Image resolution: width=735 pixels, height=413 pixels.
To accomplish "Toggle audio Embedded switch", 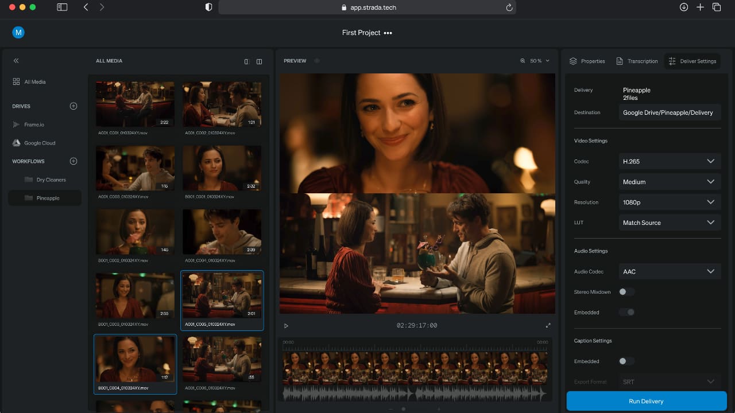I will tap(626, 313).
